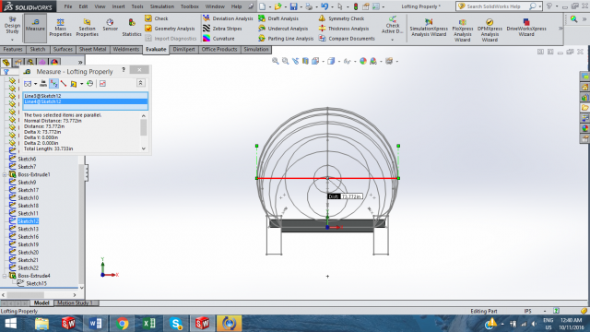Start the SimulationXpress Analysis Wizard

click(x=428, y=29)
